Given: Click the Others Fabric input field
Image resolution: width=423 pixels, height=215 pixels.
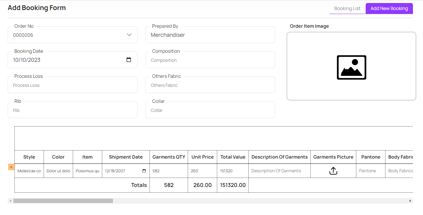Looking at the screenshot, I should pyautogui.click(x=210, y=85).
